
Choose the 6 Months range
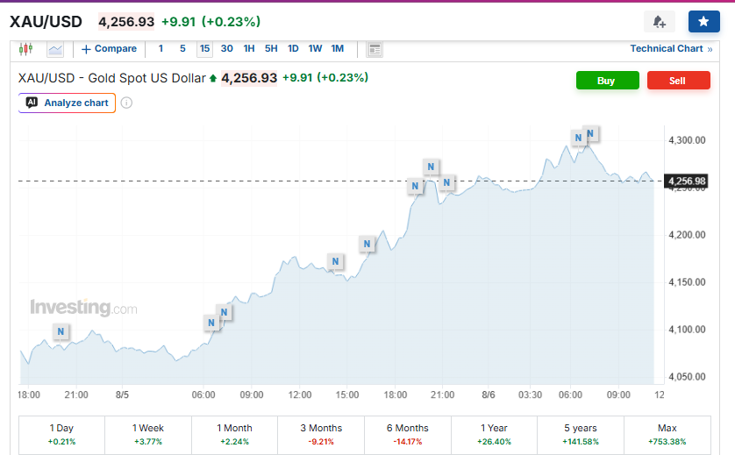[x=407, y=435]
